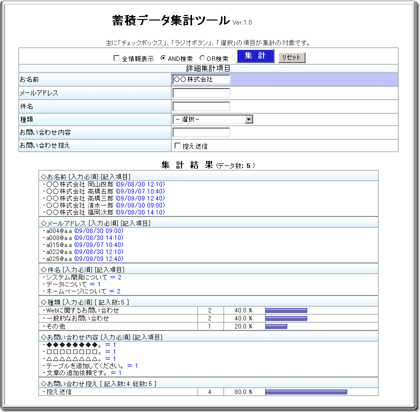This screenshot has height=412, width=420.
Task: Click the 集計結果 データ数: 5 heading
Action: pos(208,165)
